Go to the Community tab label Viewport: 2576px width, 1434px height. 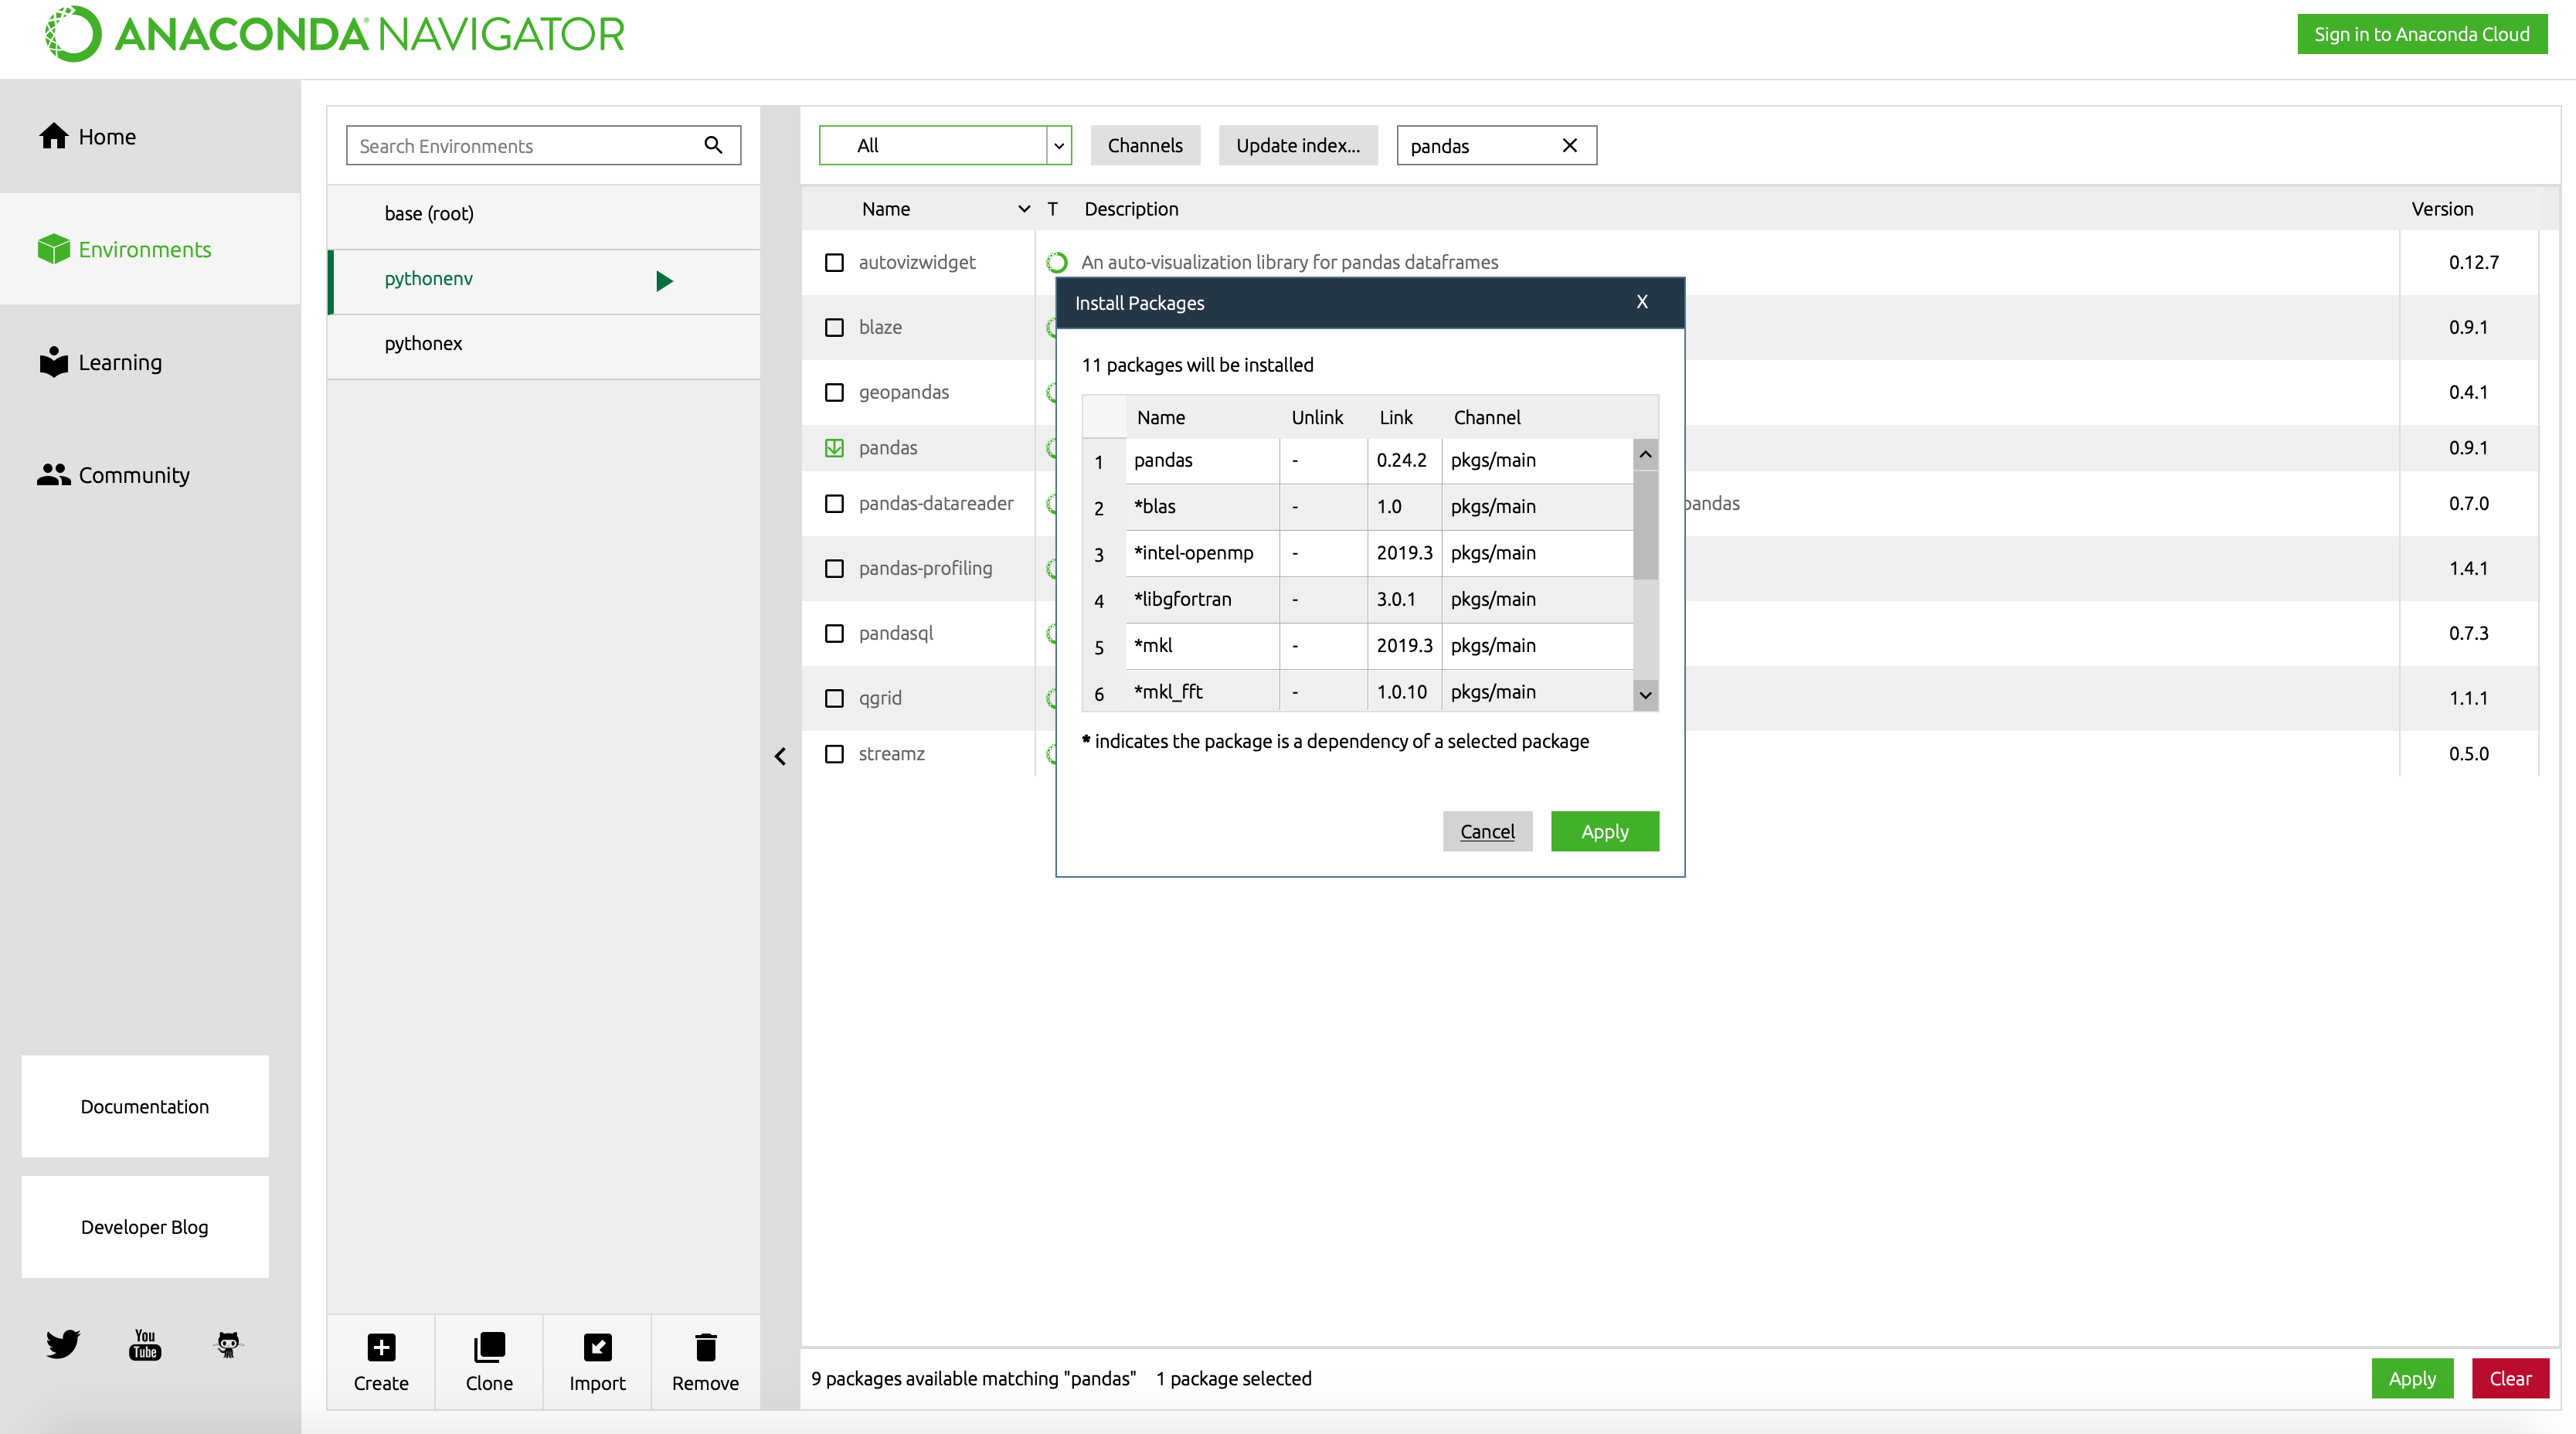pos(134,475)
